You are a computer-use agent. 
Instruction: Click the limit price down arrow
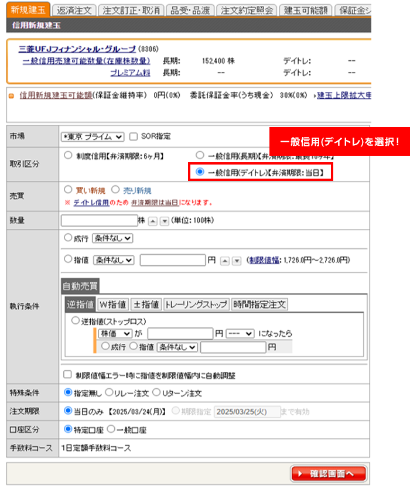point(237,261)
